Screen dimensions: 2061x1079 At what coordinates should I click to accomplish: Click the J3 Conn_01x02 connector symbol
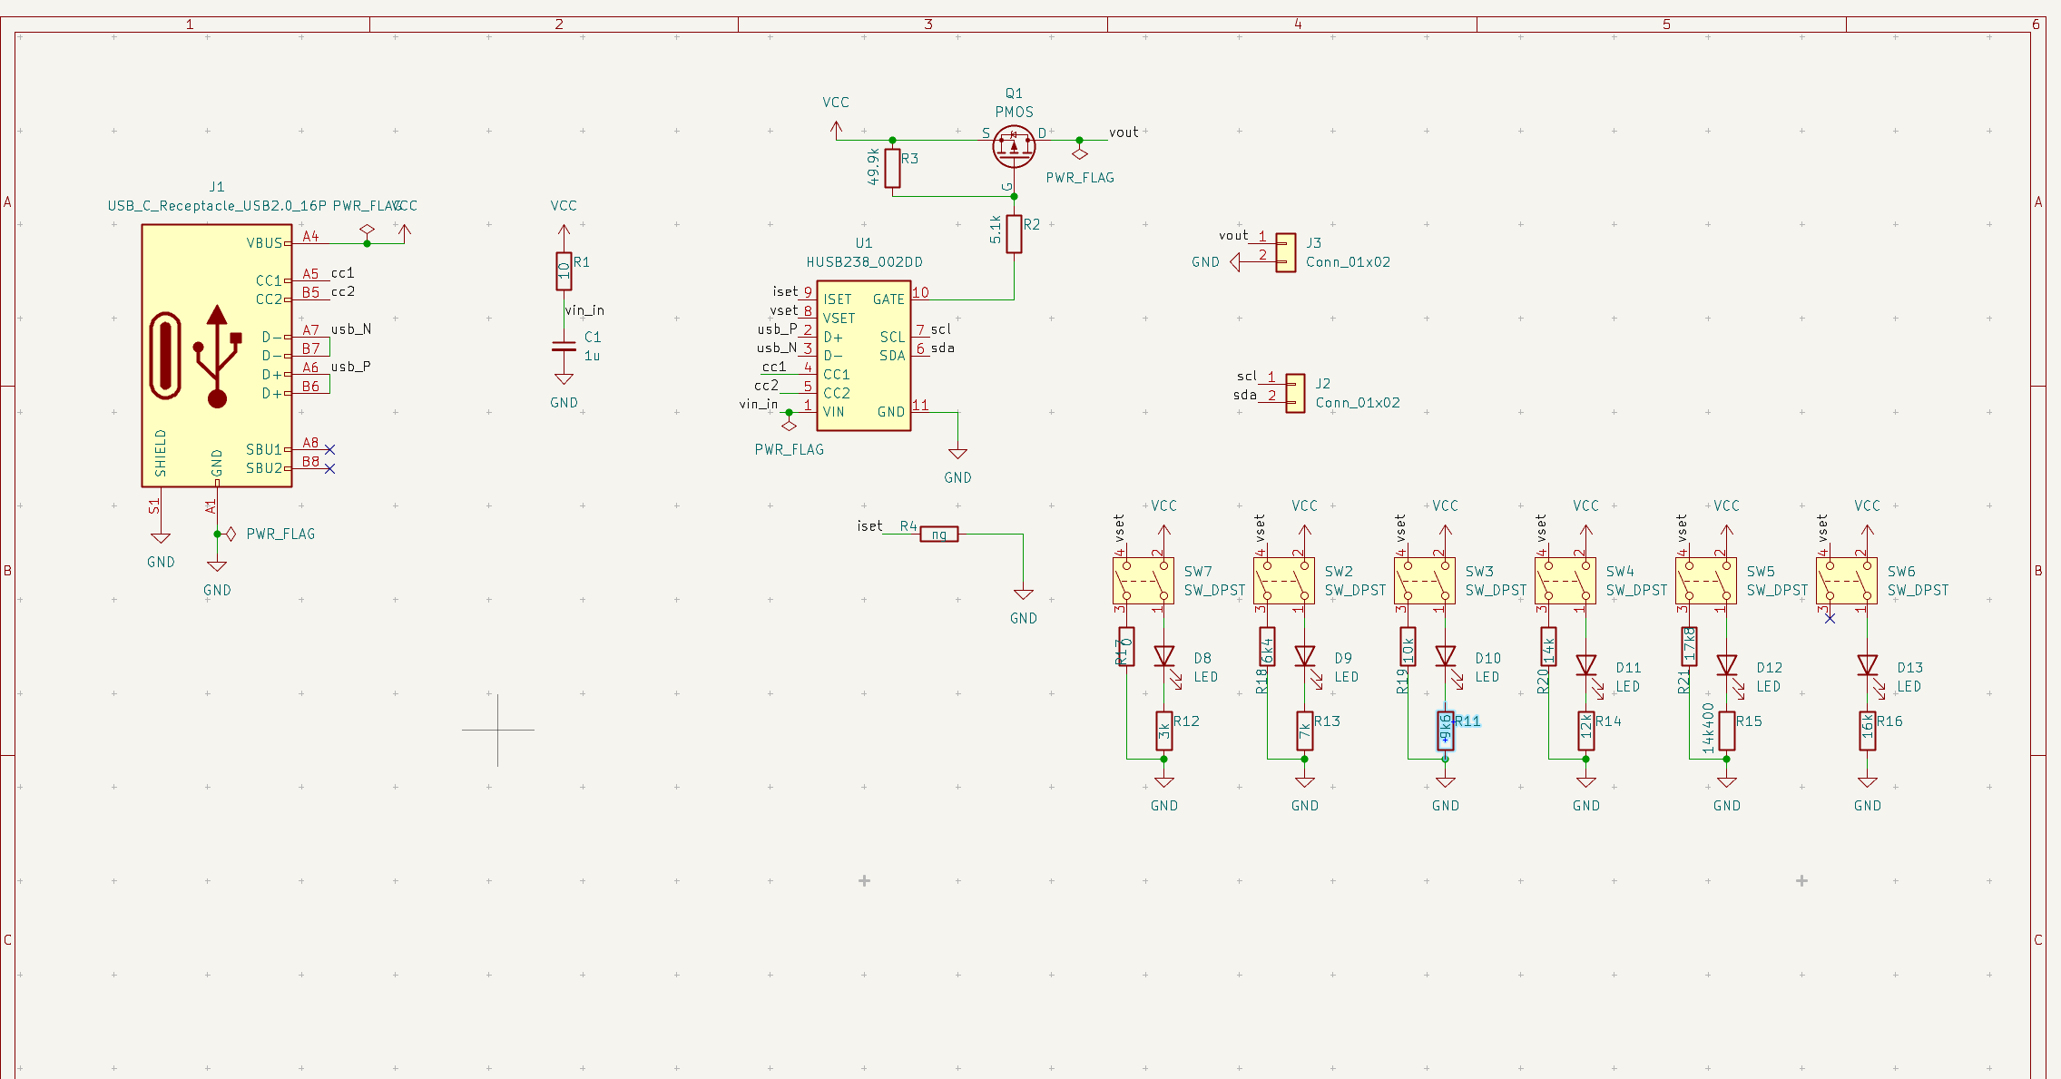[x=1285, y=252]
